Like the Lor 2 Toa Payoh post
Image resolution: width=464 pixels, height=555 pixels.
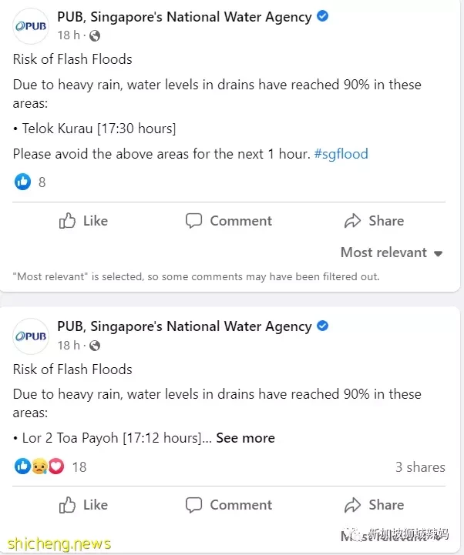pos(83,505)
